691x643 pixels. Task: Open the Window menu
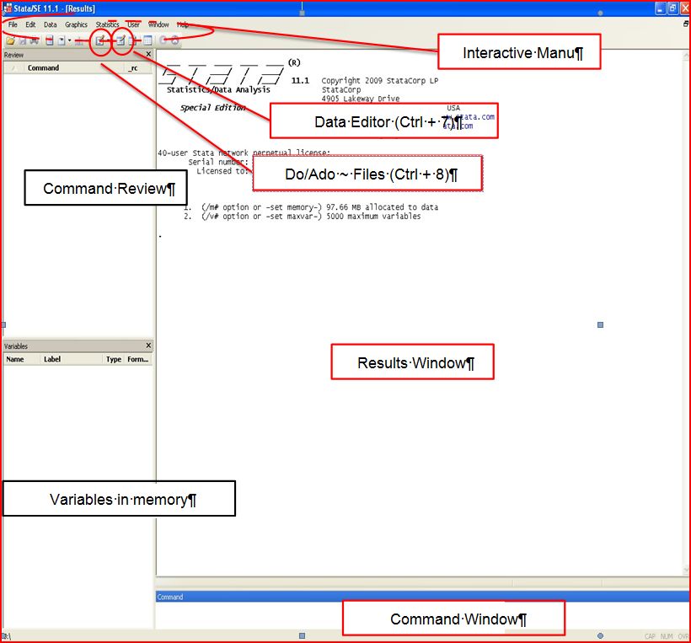point(158,24)
